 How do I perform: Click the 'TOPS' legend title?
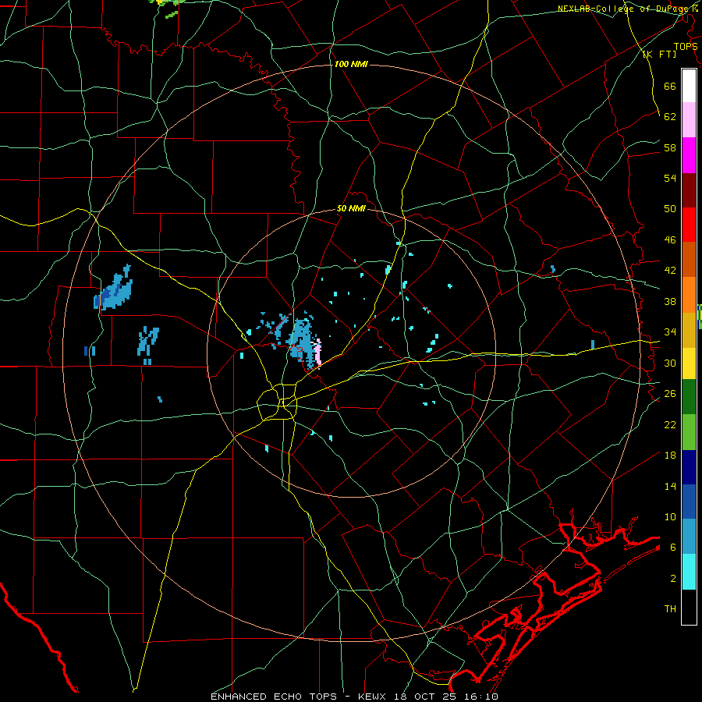(x=686, y=46)
